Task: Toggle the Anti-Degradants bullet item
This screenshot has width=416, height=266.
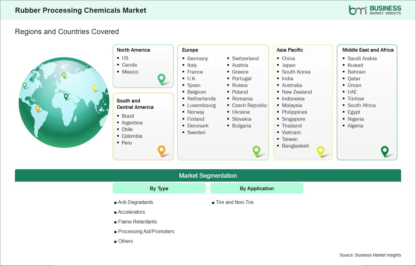Action: [x=136, y=202]
